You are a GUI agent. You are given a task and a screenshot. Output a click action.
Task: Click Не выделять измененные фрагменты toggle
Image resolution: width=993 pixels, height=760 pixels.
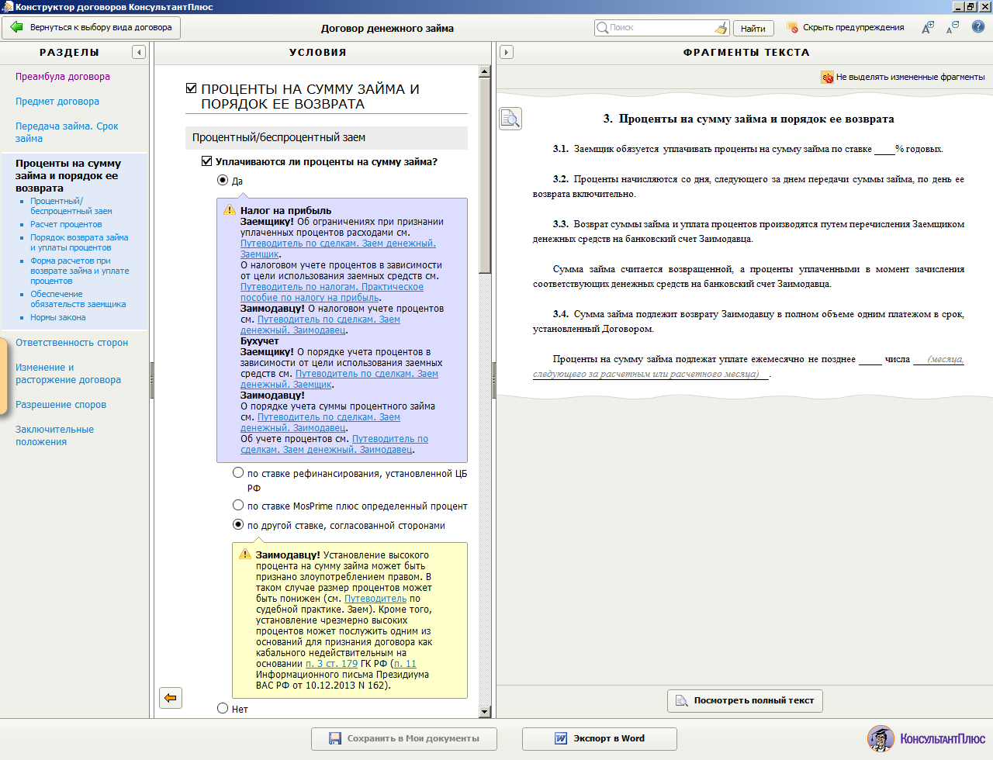[903, 77]
